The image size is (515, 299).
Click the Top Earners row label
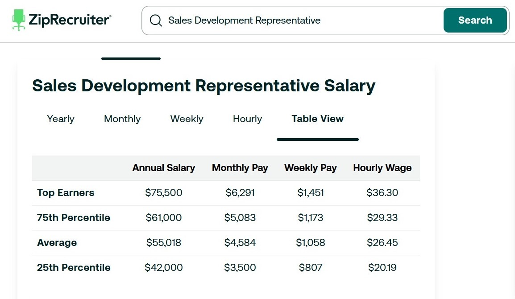[x=66, y=193]
